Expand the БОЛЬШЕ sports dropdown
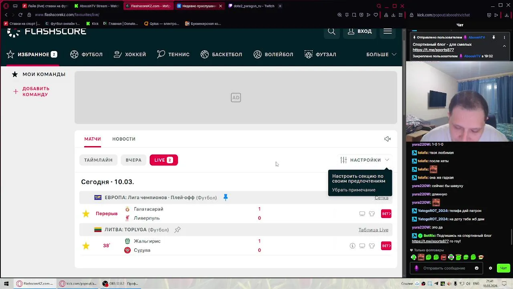 (x=381, y=54)
